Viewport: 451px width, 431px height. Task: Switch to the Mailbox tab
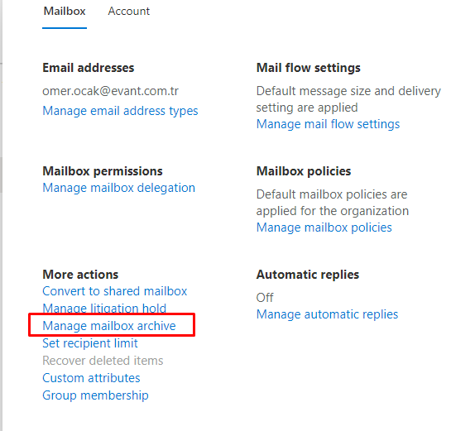65,12
